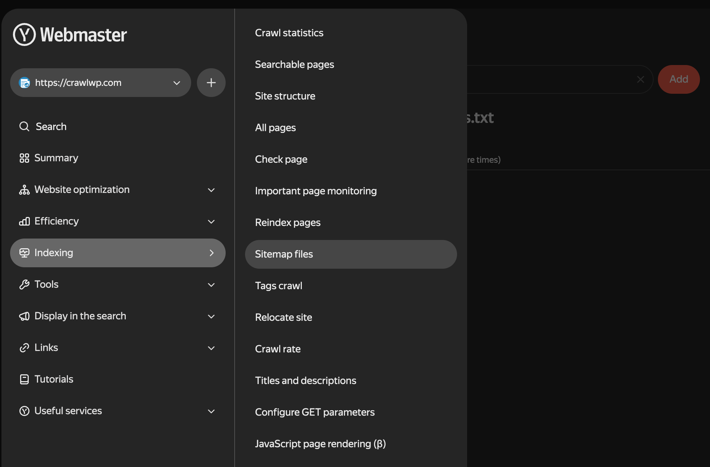Click Search label in sidebar
The height and width of the screenshot is (467, 710).
pyautogui.click(x=51, y=126)
